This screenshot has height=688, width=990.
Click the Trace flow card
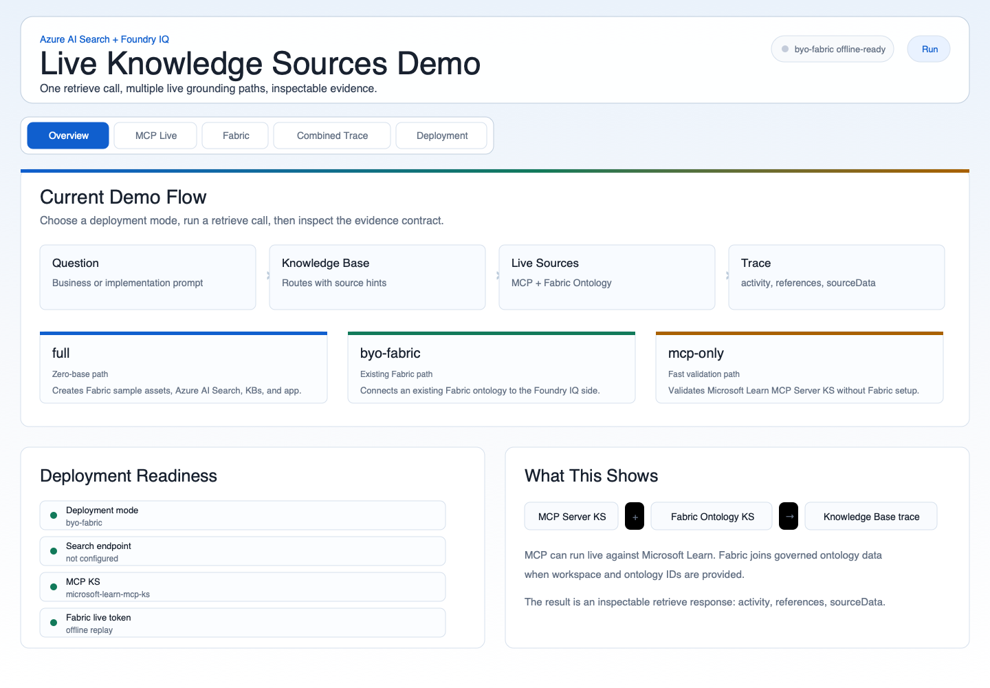[837, 277]
